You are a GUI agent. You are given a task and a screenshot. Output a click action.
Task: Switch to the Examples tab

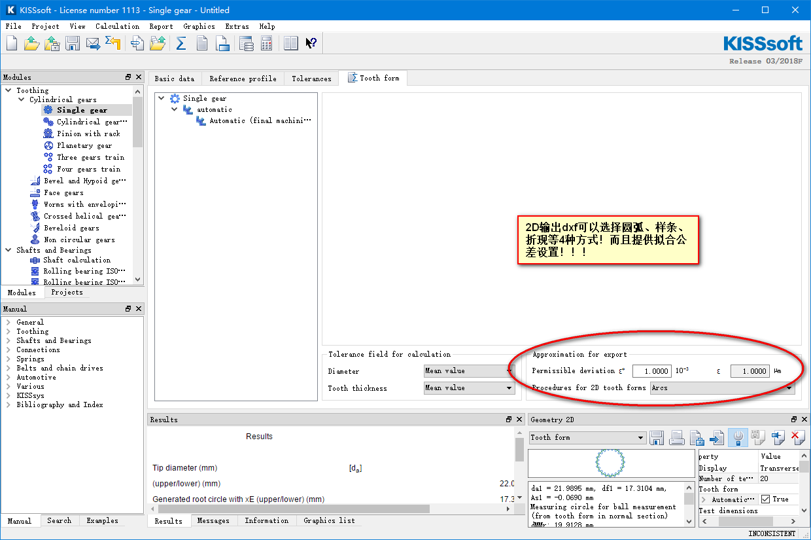pos(103,521)
